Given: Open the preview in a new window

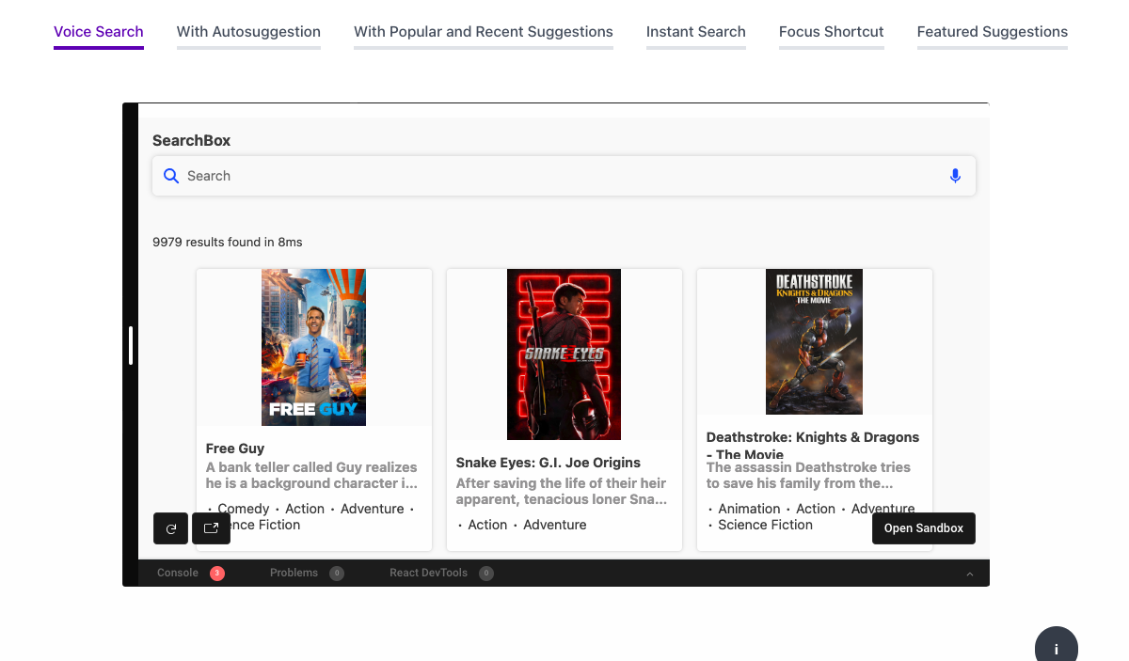Looking at the screenshot, I should click(212, 528).
